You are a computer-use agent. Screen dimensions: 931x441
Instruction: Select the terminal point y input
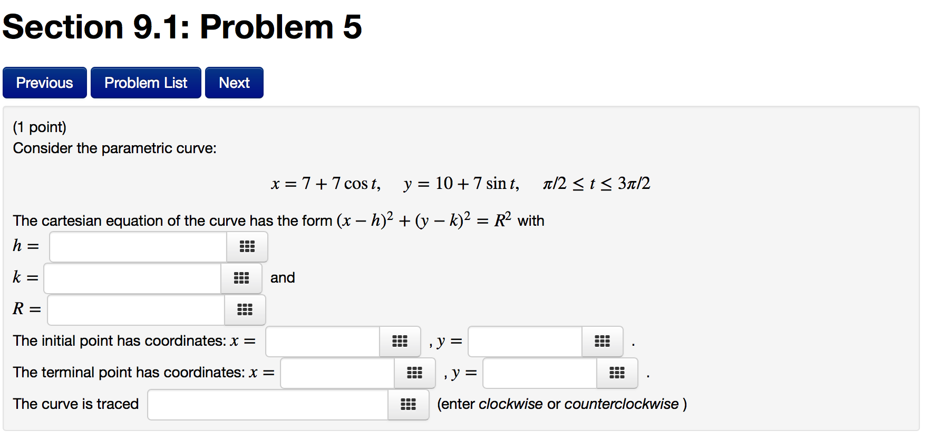[x=540, y=373]
